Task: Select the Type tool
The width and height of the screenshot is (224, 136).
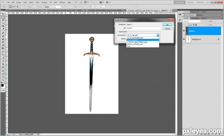Action: point(3,61)
